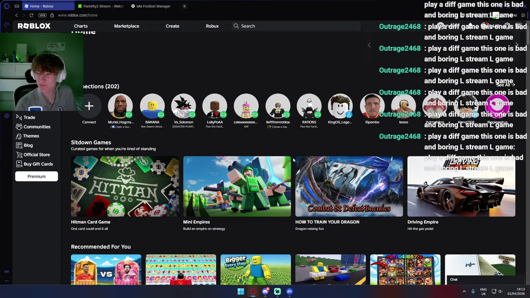Click the Communities link
The height and width of the screenshot is (298, 530).
[37, 127]
